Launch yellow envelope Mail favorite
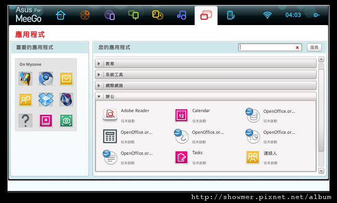Viewport: 337px width, 203px height. (66, 79)
